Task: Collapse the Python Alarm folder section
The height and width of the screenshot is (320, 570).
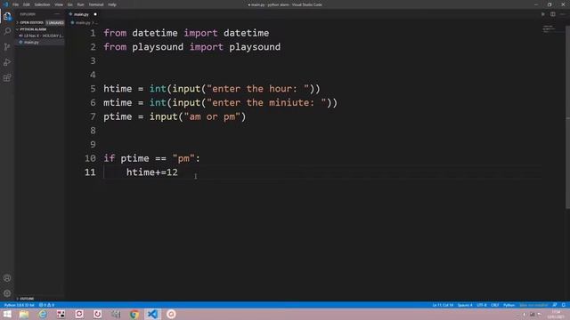Action: click(x=32, y=29)
